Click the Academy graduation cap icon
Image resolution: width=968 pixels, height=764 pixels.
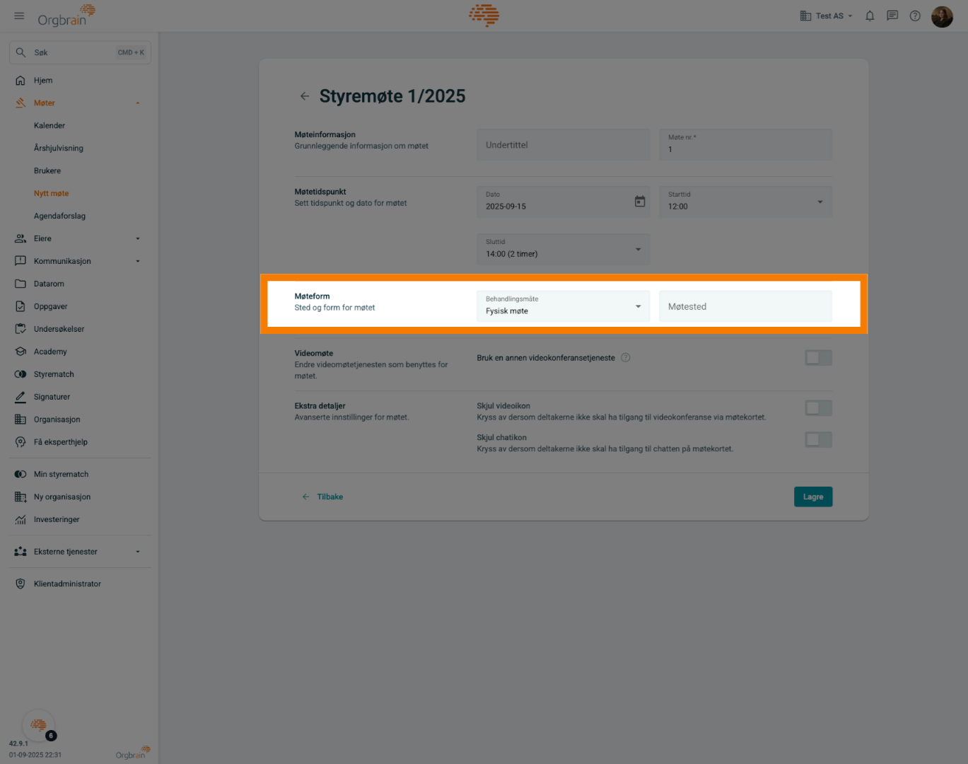tap(21, 352)
